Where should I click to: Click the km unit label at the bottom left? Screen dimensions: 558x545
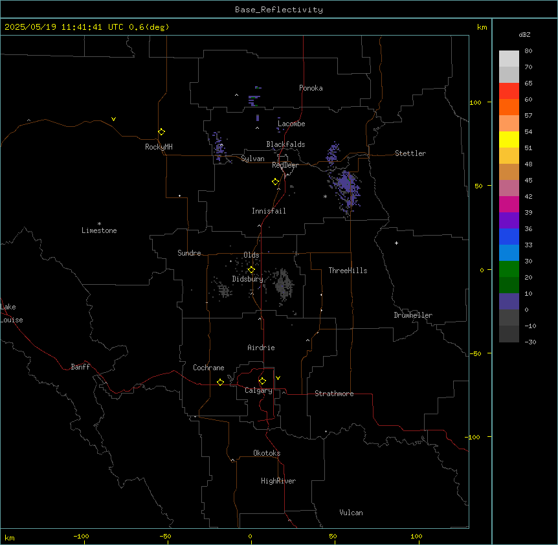click(x=10, y=537)
